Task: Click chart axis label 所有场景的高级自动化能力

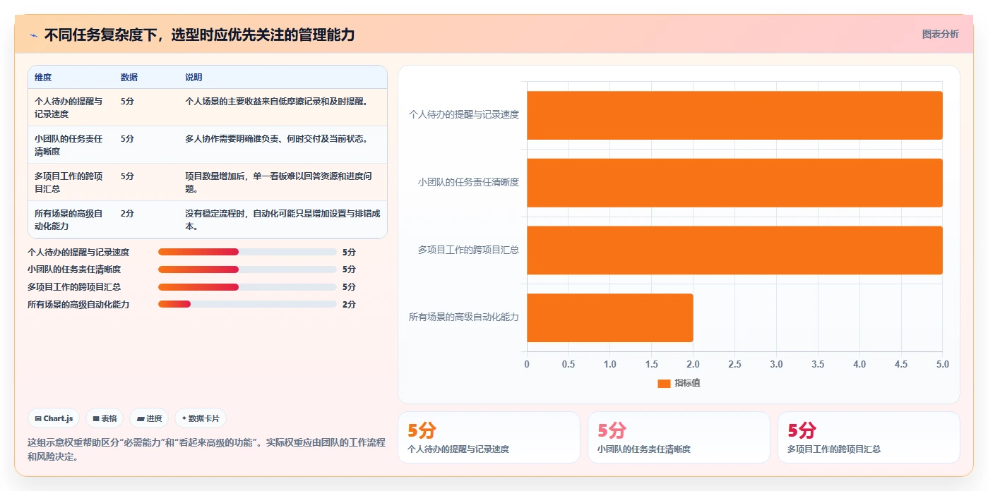Action: [464, 317]
